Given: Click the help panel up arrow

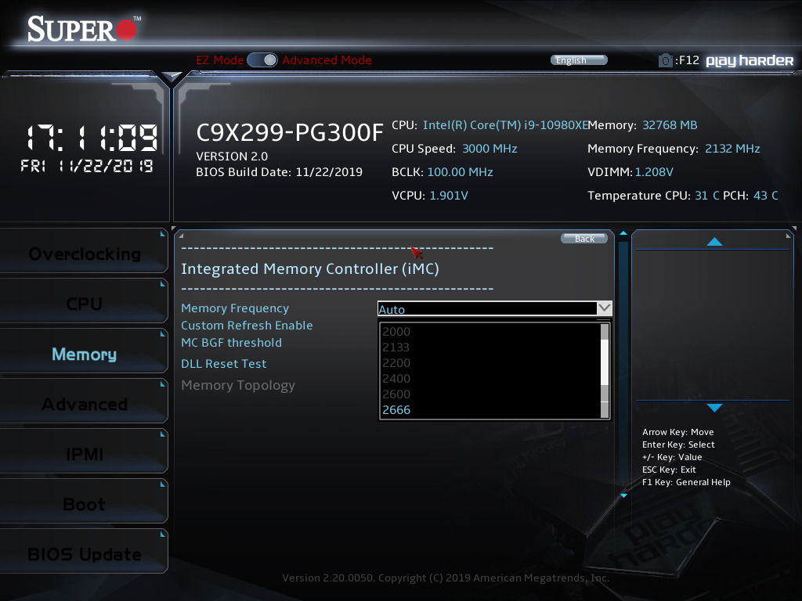Looking at the screenshot, I should pyautogui.click(x=714, y=242).
